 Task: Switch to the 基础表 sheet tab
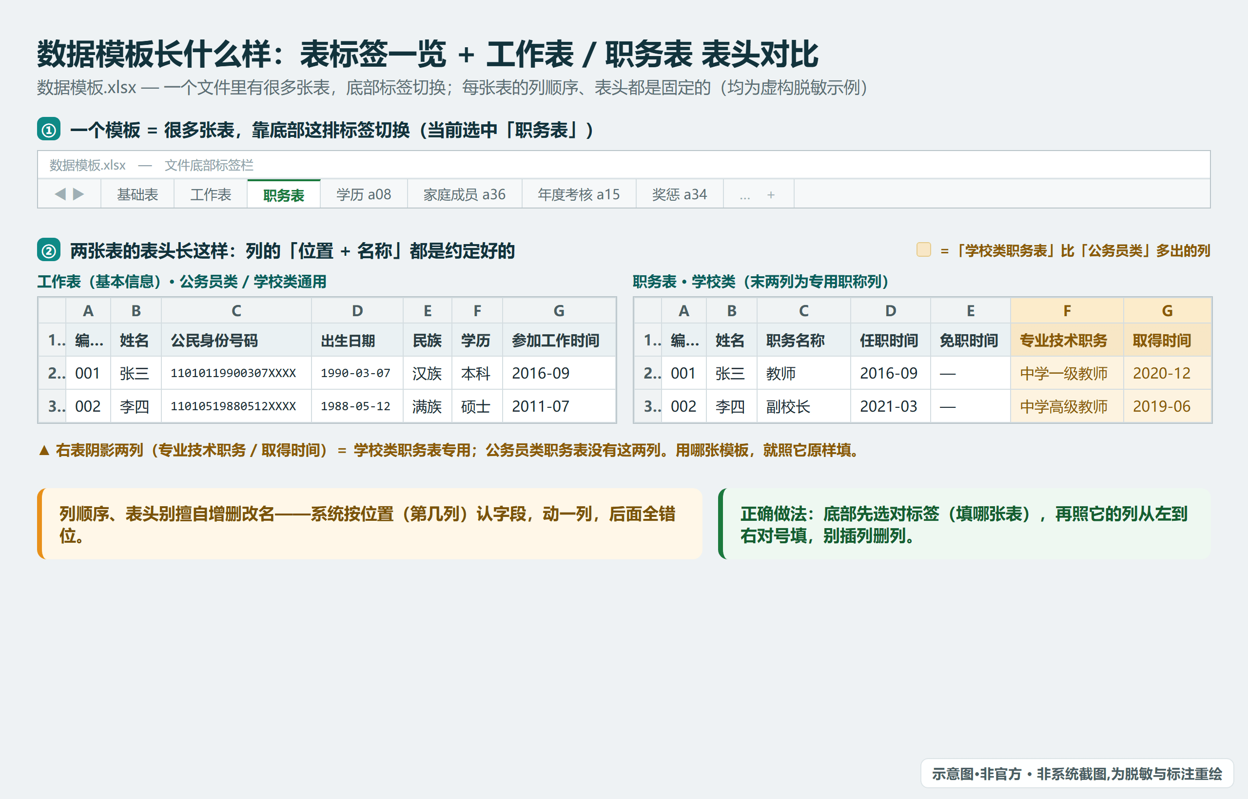[137, 194]
